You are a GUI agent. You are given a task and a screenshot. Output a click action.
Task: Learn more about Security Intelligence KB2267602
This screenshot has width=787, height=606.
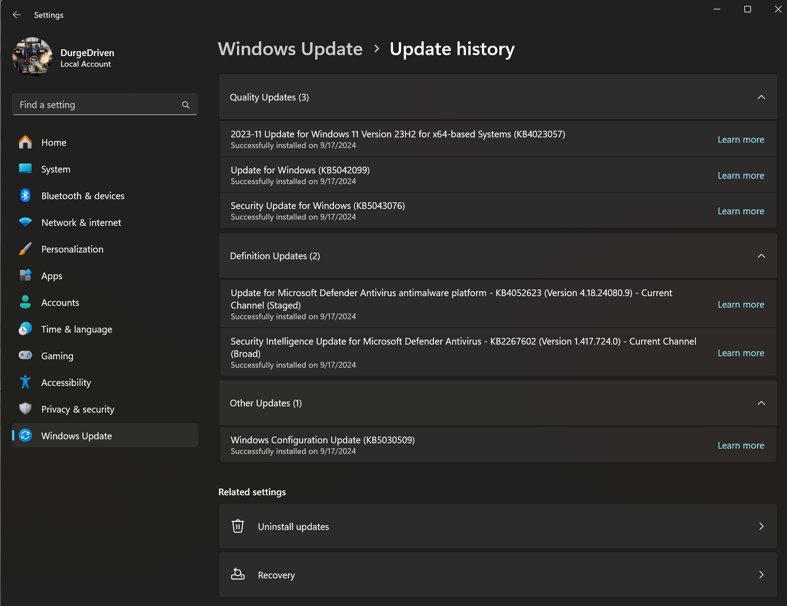click(741, 353)
